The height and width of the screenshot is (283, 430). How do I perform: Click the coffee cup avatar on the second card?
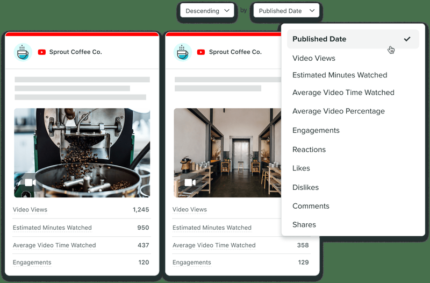(183, 52)
